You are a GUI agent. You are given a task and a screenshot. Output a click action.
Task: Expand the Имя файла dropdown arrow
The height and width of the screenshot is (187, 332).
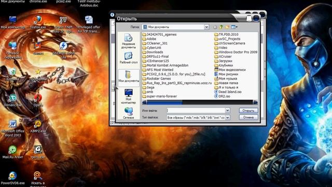pyautogui.click(x=227, y=111)
